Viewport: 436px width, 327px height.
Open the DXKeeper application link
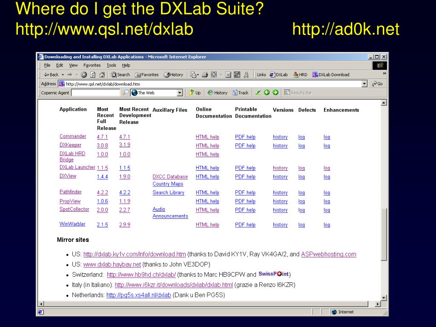[x=70, y=145]
